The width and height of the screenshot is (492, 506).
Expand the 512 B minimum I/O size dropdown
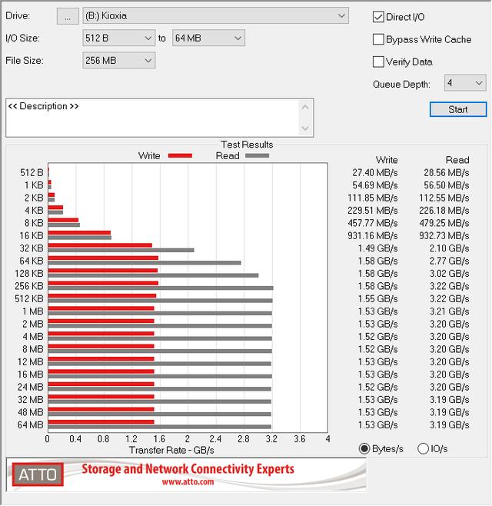[x=118, y=38]
